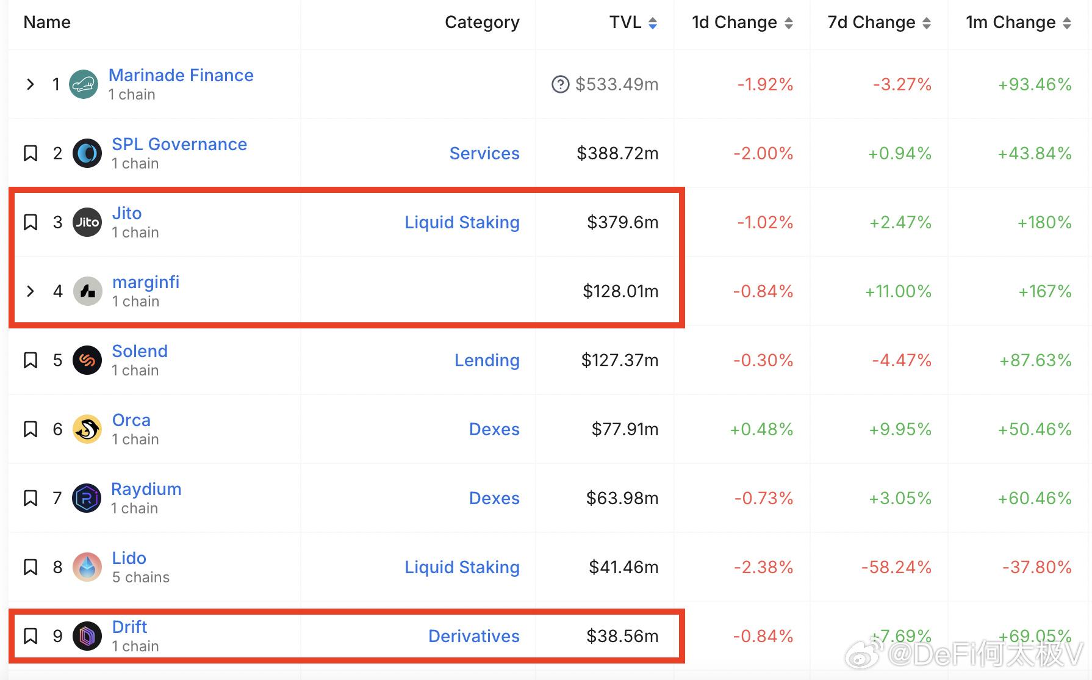
Task: Click the $38.56m TVL value
Action: point(622,636)
